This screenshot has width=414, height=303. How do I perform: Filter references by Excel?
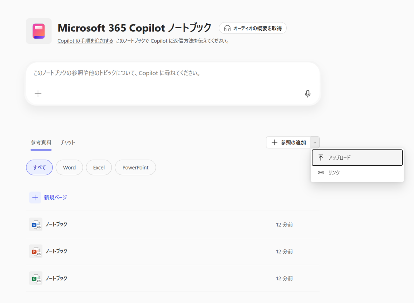(99, 168)
